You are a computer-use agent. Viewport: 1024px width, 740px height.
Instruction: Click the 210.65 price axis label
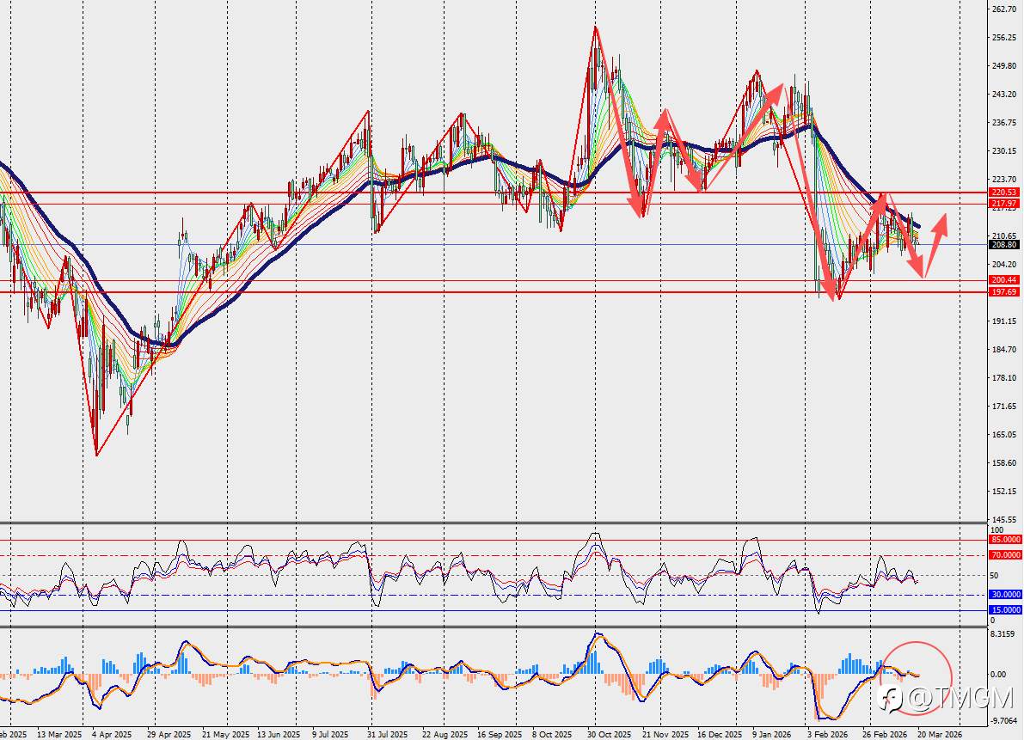coord(1003,236)
